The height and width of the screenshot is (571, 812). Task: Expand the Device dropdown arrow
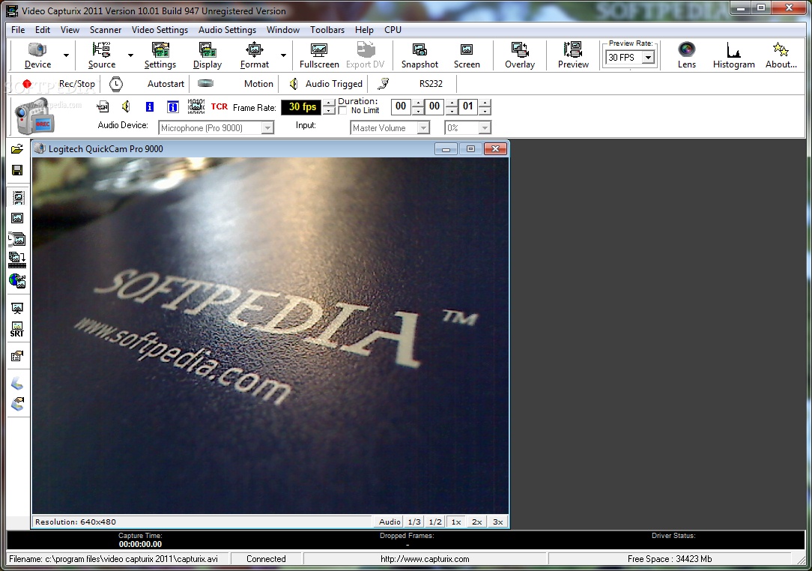pyautogui.click(x=66, y=55)
